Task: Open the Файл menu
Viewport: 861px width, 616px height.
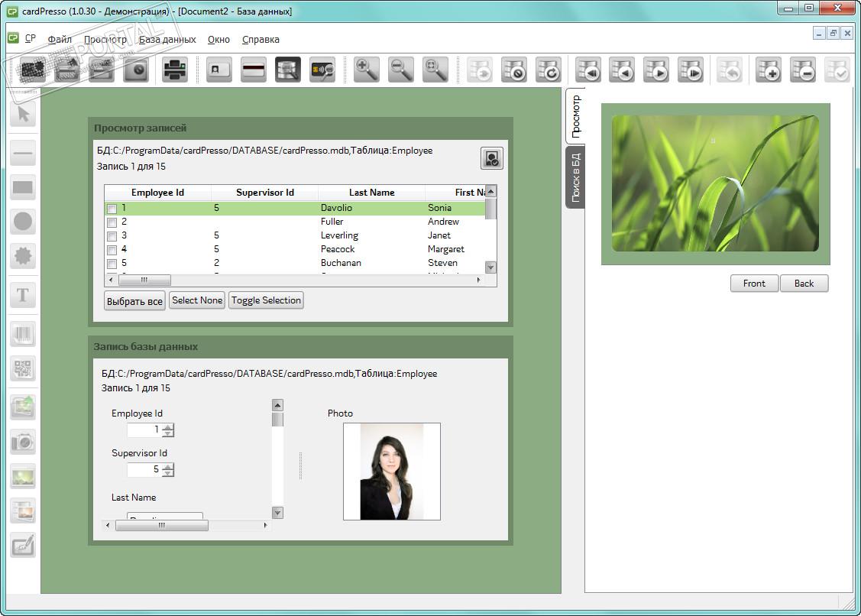Action: click(x=60, y=39)
